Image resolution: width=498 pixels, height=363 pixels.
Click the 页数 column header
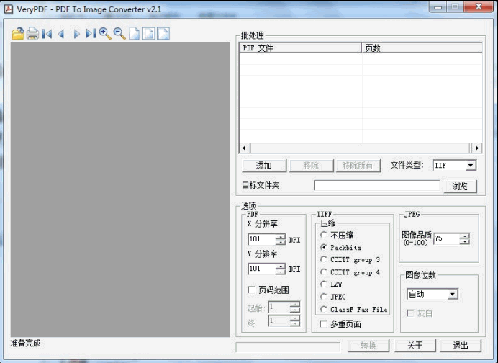(x=422, y=48)
